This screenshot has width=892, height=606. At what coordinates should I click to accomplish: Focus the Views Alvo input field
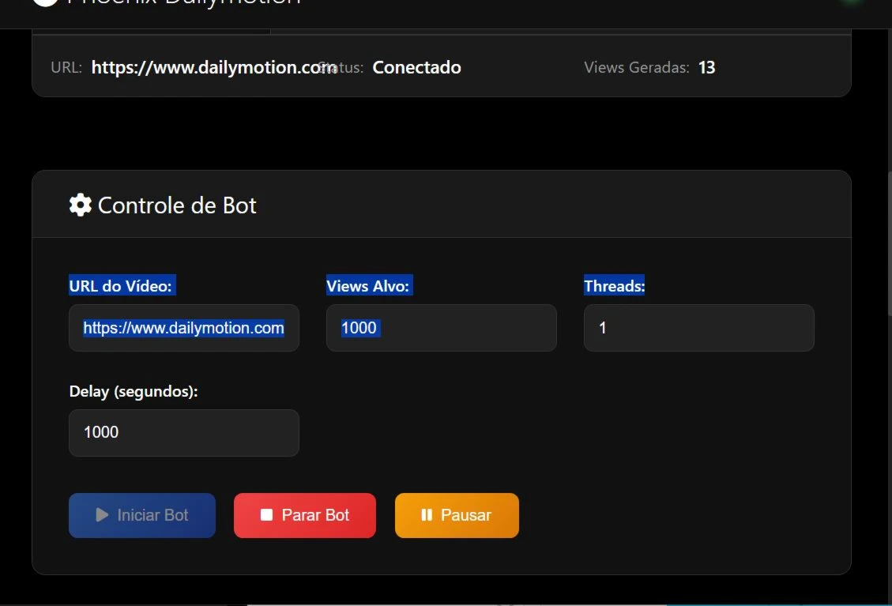click(442, 328)
